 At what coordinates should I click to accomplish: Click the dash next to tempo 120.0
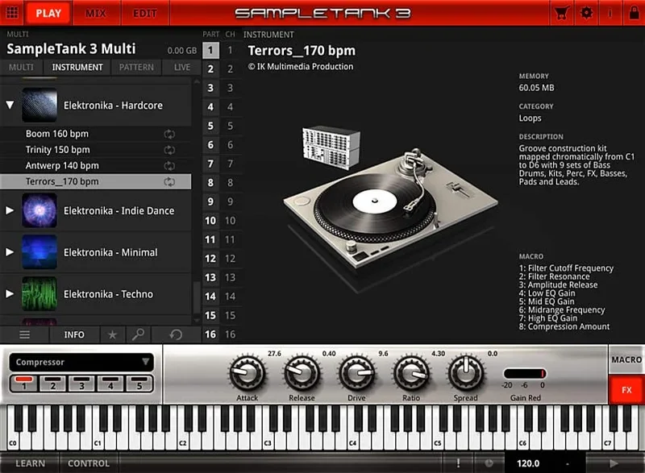tap(568, 463)
